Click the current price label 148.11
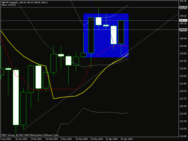 click(x=183, y=20)
